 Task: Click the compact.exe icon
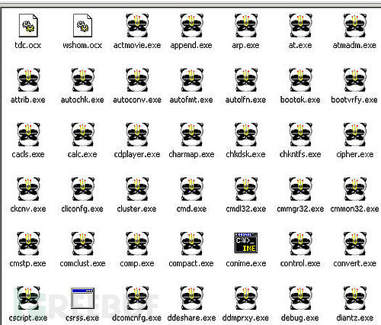coord(191,243)
